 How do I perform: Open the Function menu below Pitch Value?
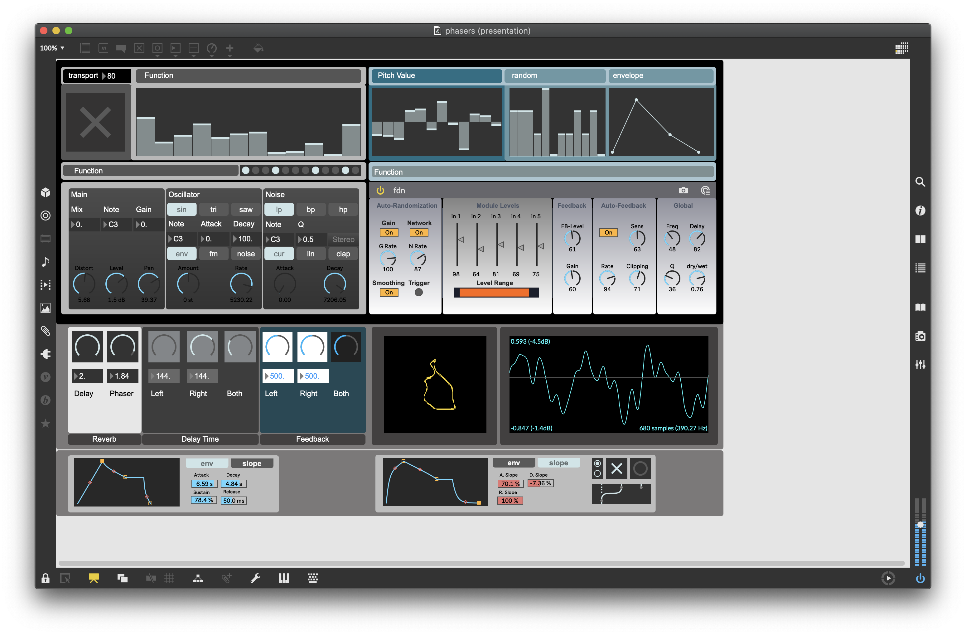542,172
